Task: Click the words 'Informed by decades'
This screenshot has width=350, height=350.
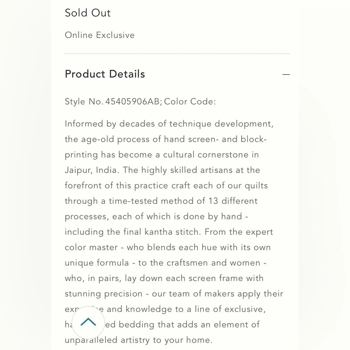Action: click(110, 124)
